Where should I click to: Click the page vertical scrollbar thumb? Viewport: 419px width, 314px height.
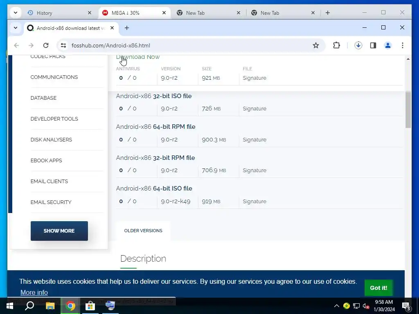(408, 110)
